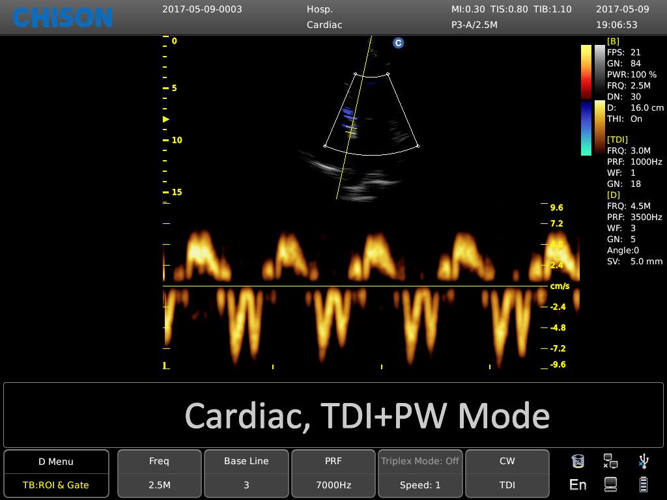Click the CHISON logo
Image resolution: width=667 pixels, height=500 pixels.
pyautogui.click(x=63, y=18)
